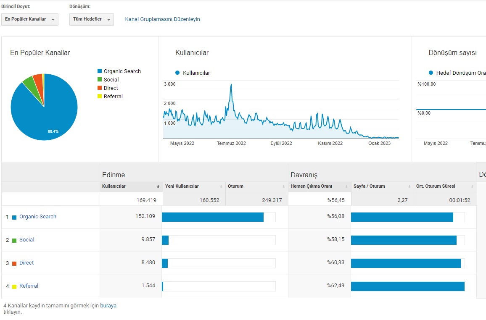Click the 'buraya' link below the table

coord(108,305)
